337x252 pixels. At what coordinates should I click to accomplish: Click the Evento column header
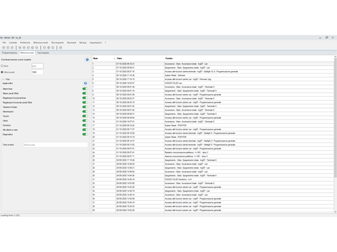169,58
